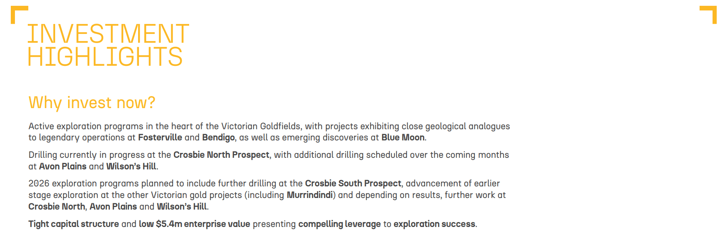Click the bold text Blue Moon
This screenshot has width=725, height=251.
403,138
